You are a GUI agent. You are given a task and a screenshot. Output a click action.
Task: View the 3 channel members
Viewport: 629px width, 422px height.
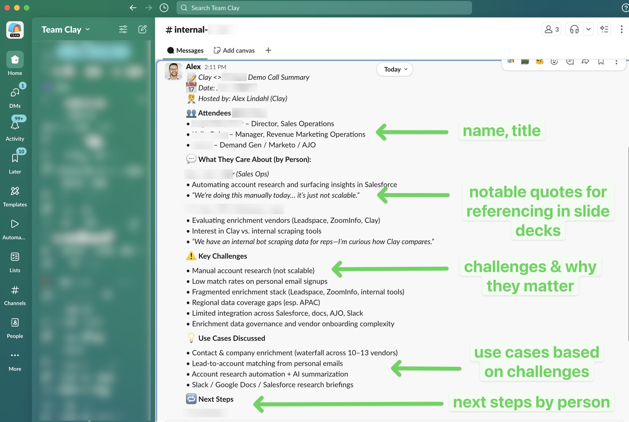[552, 30]
